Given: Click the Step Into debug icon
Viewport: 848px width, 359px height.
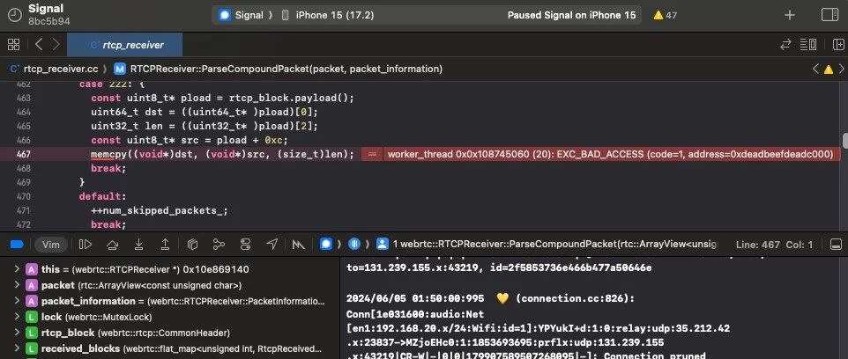Looking at the screenshot, I should [138, 245].
